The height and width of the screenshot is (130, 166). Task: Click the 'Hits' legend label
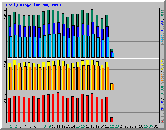point(162,13)
